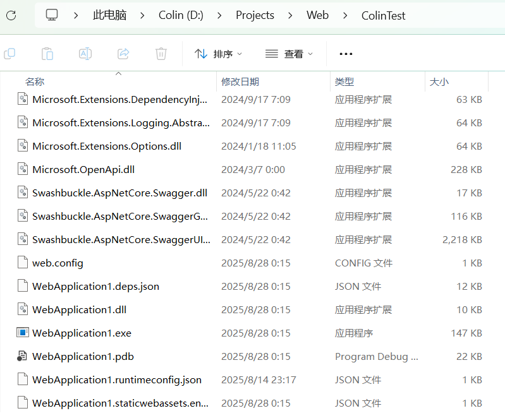505x418 pixels.
Task: Click 2024/1/18 11:05 modified date cell
Action: 259,146
